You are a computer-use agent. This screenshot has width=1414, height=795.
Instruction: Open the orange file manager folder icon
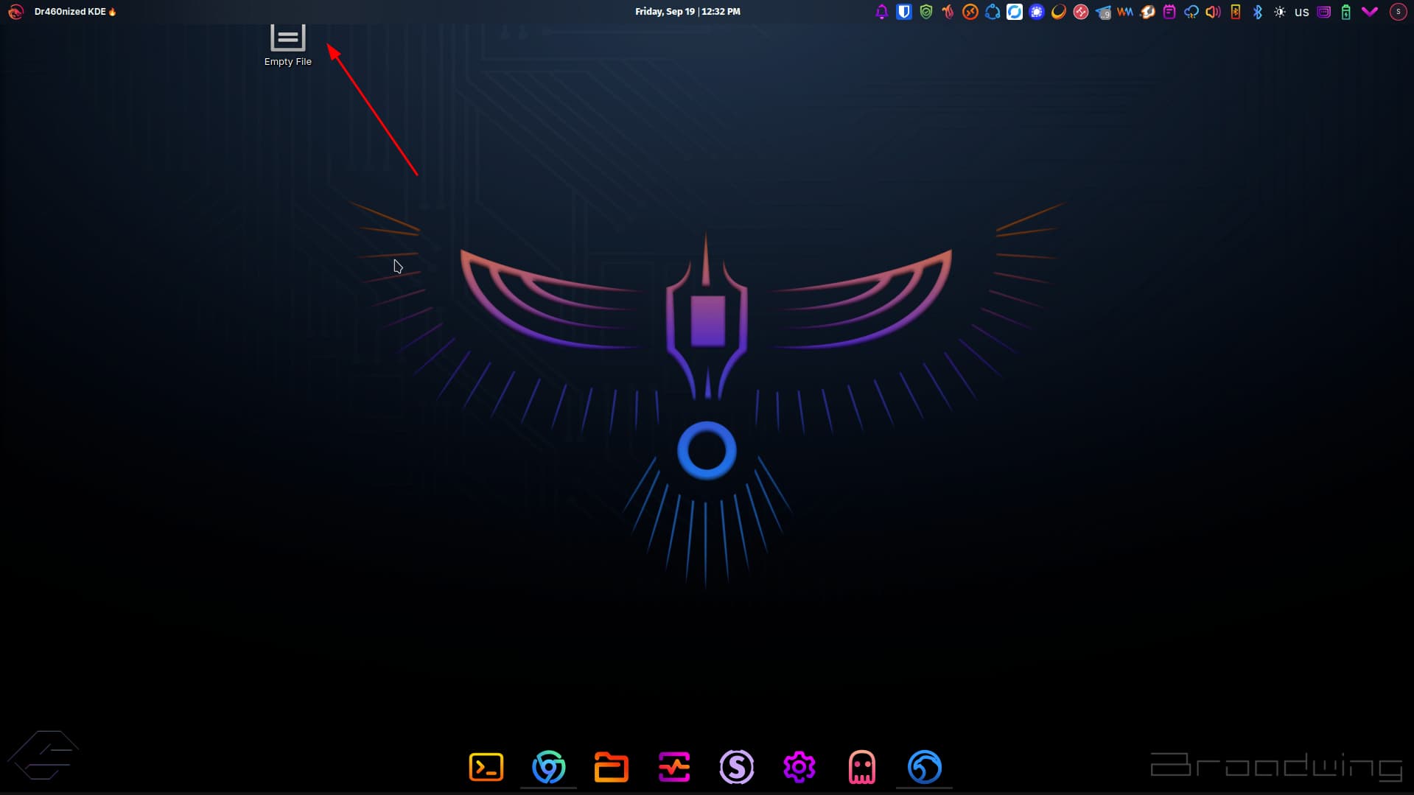click(x=611, y=767)
